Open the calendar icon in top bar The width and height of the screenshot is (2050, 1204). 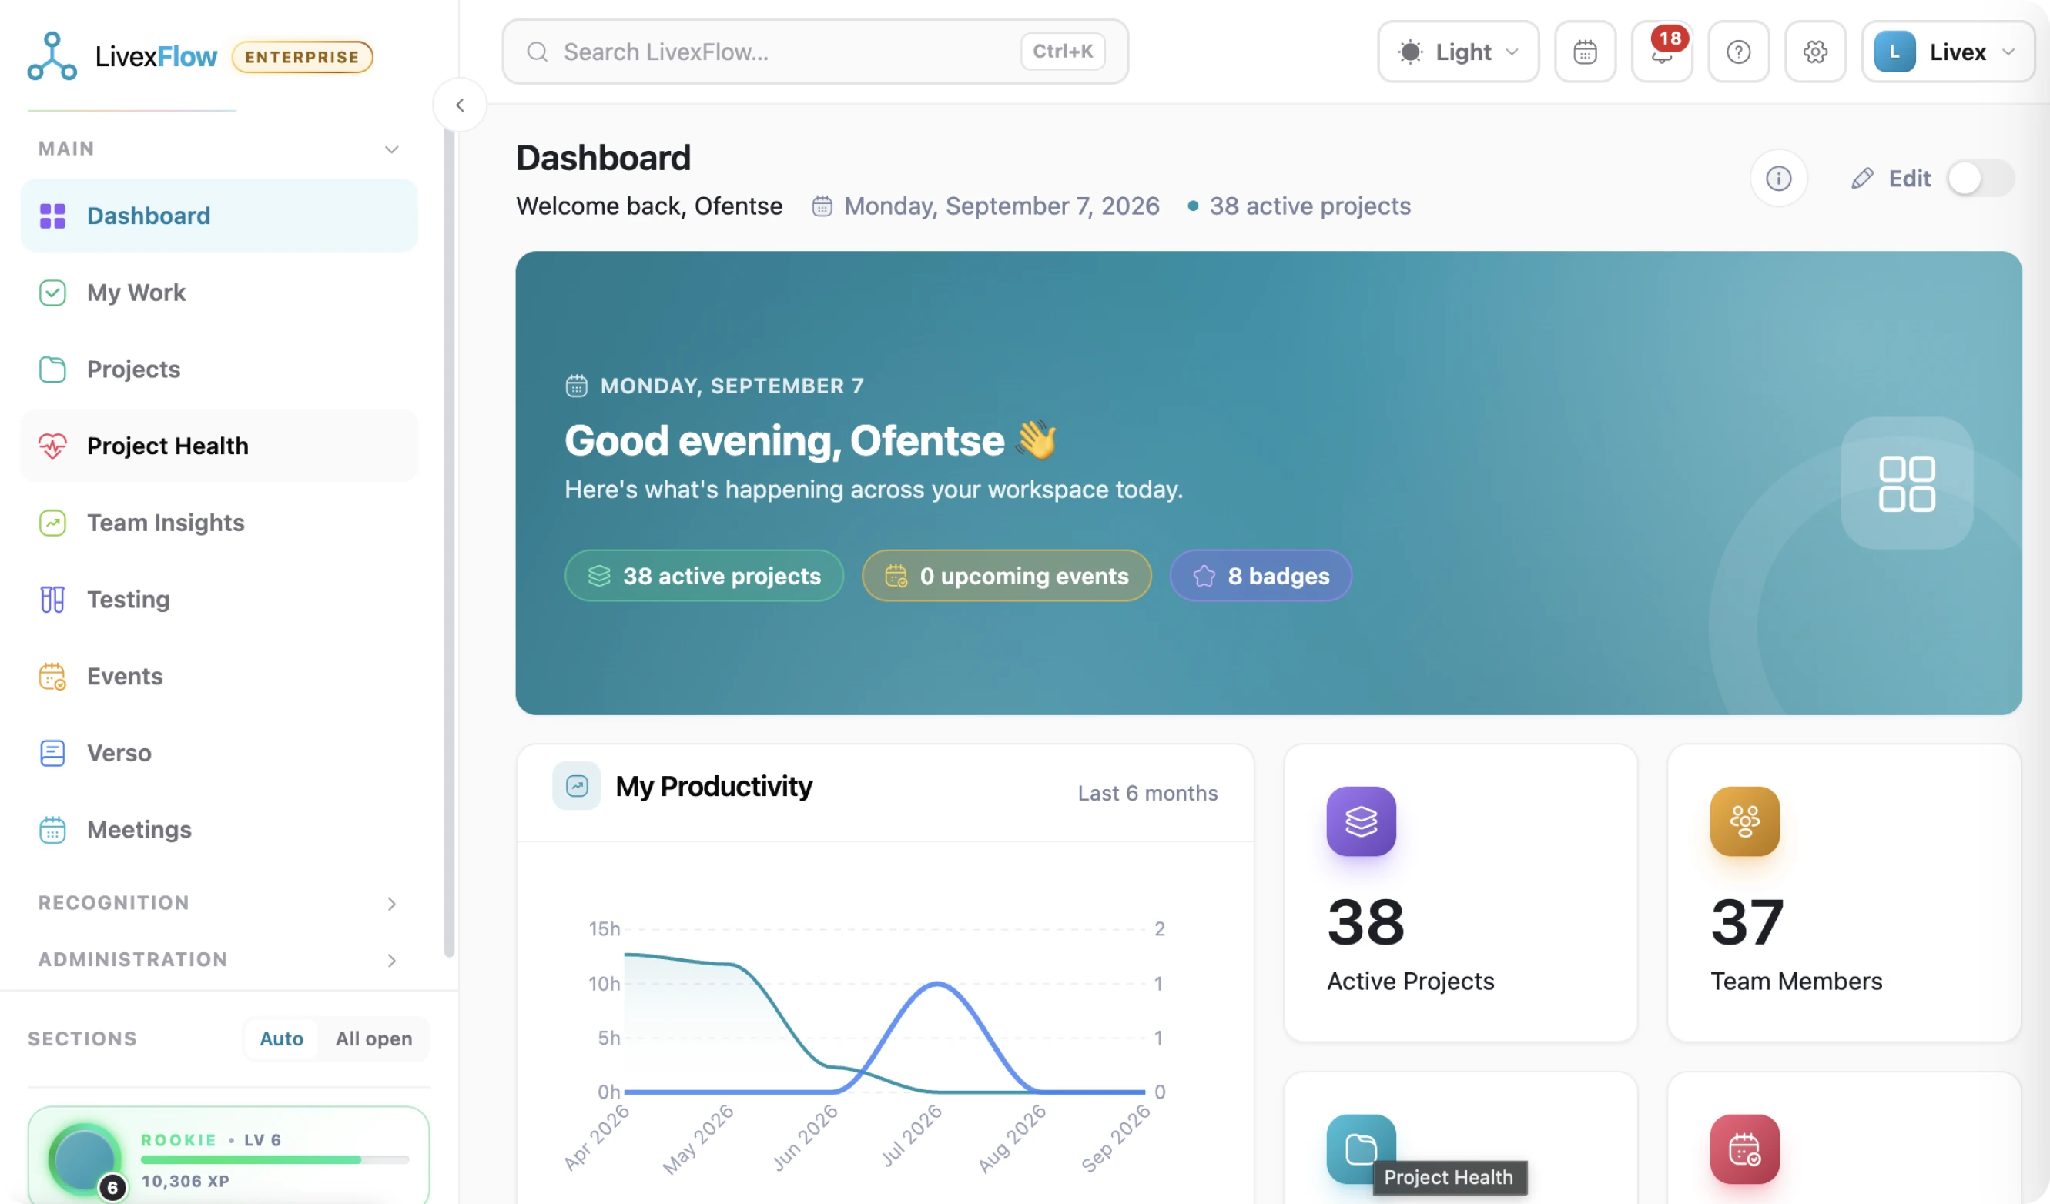click(x=1585, y=52)
